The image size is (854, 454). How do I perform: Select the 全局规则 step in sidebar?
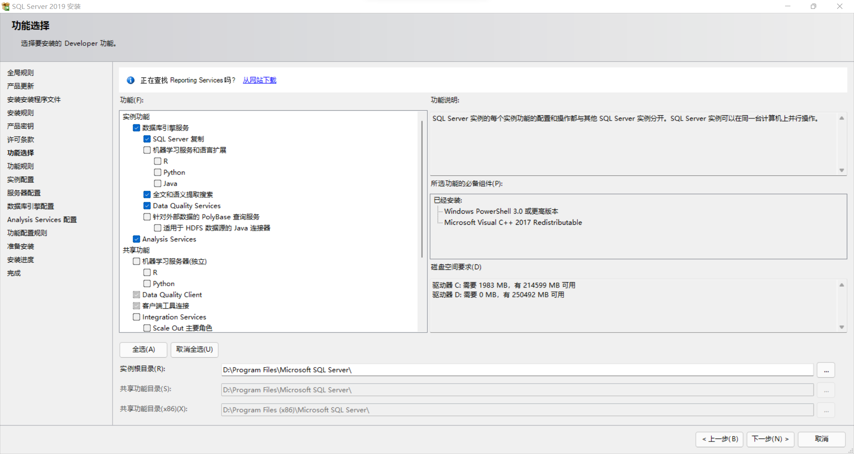click(20, 73)
